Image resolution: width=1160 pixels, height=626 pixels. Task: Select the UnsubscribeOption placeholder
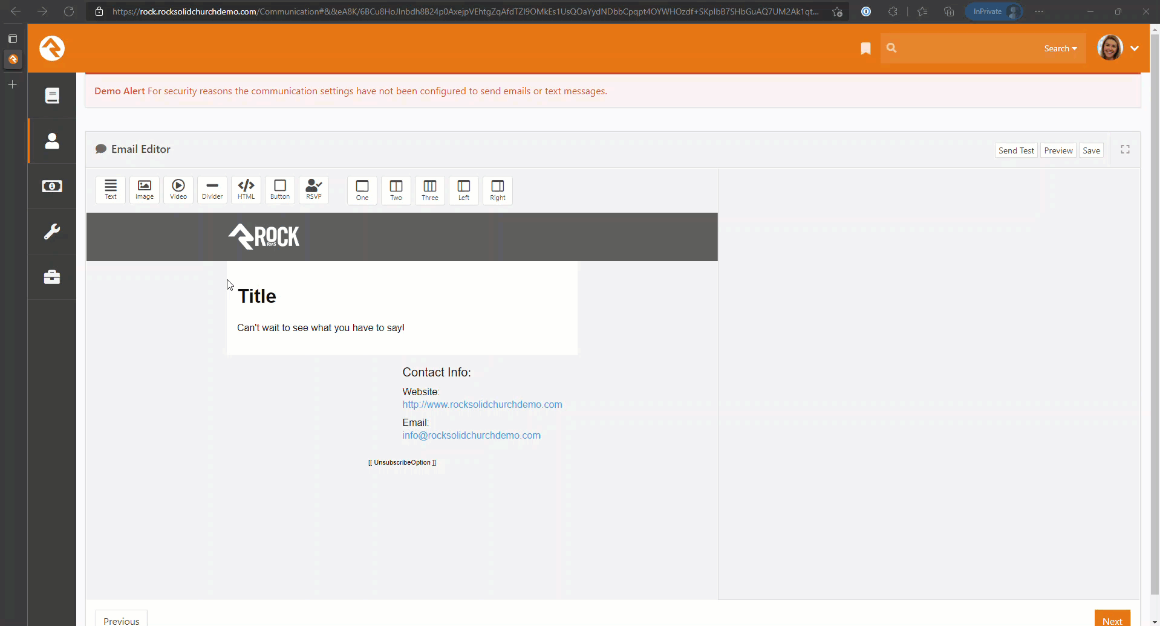tap(402, 462)
